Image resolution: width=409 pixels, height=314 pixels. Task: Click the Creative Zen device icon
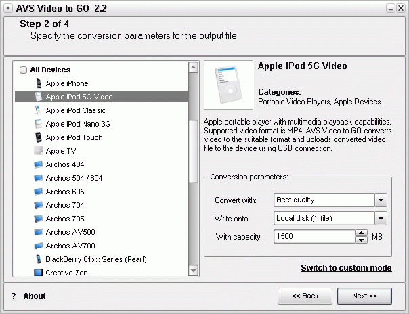coord(39,273)
